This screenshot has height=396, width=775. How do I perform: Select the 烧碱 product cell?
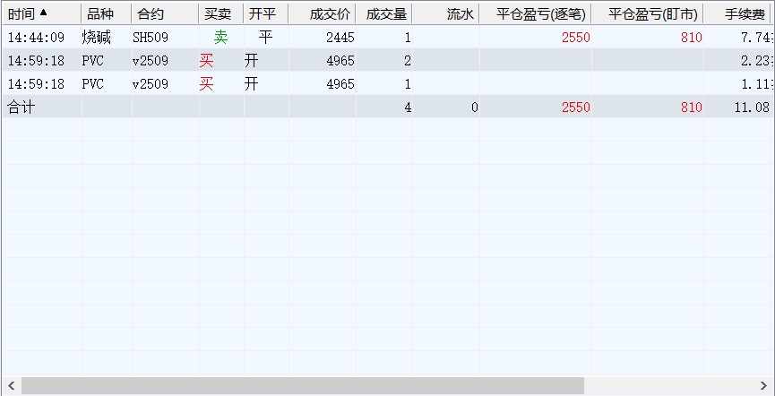[97, 38]
